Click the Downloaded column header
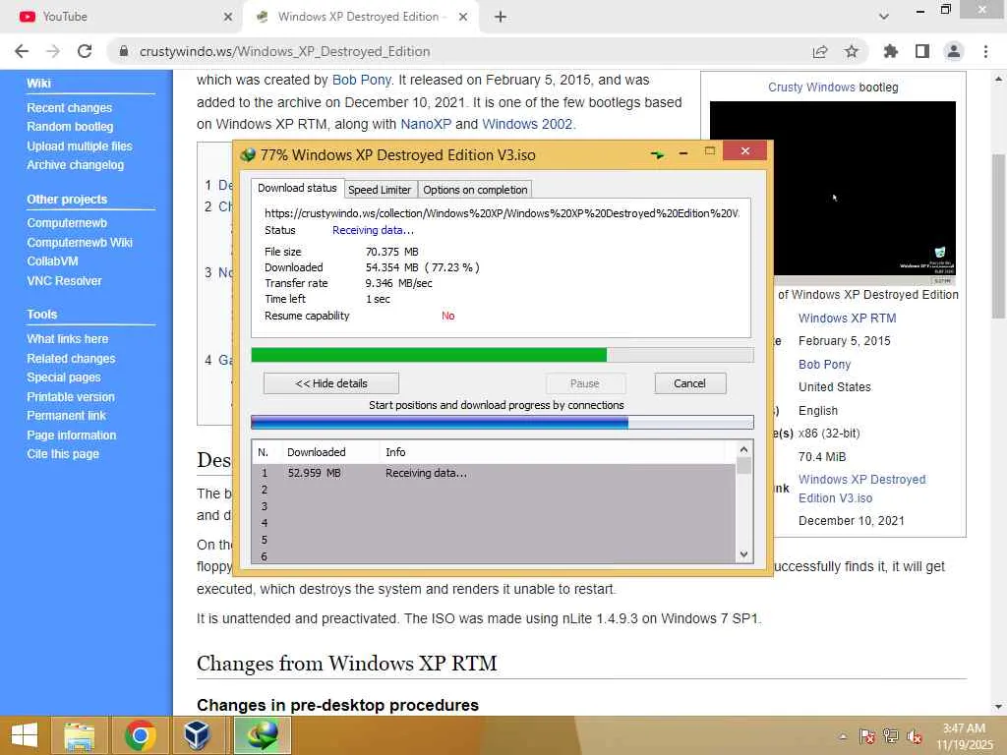This screenshot has width=1007, height=755. (330, 452)
